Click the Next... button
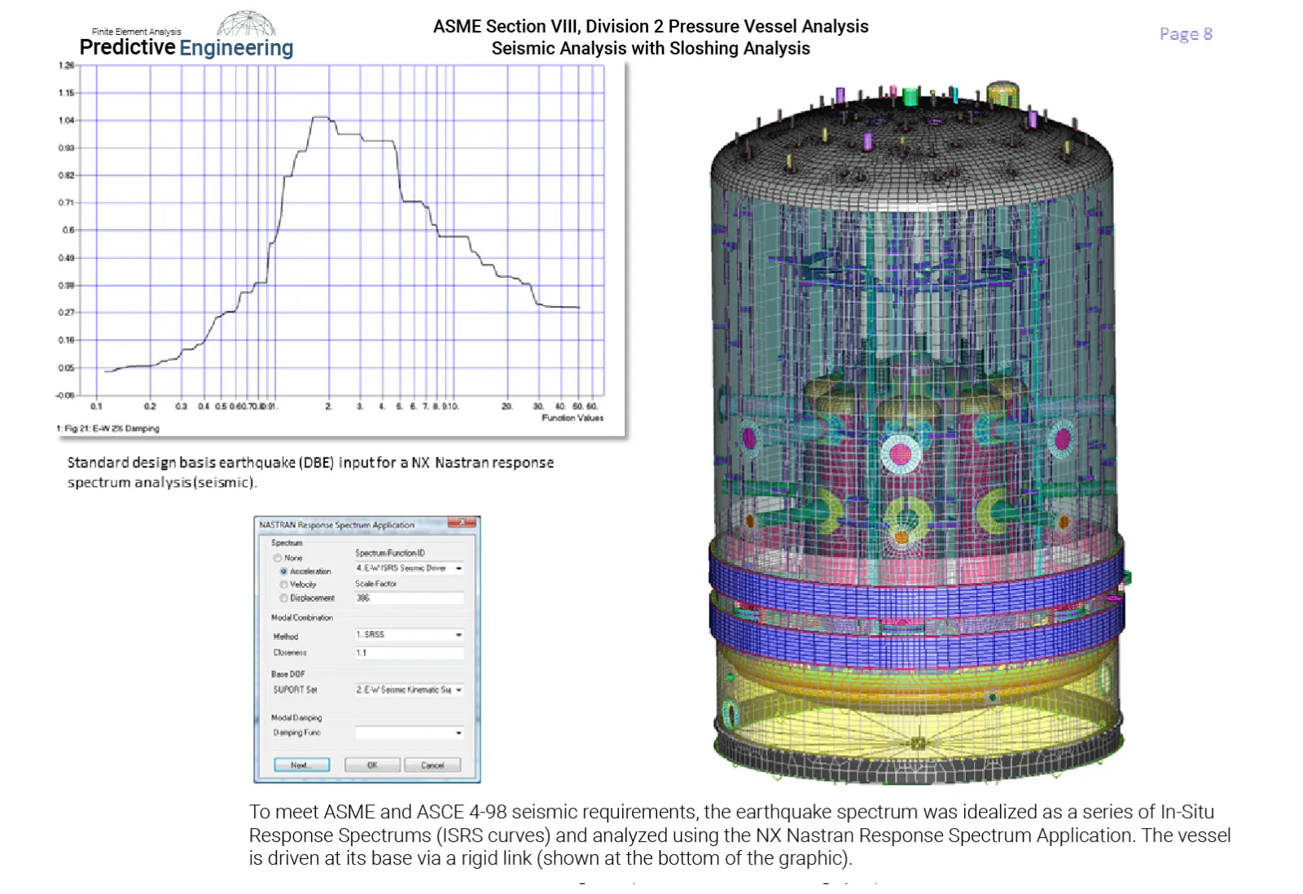 (x=302, y=765)
